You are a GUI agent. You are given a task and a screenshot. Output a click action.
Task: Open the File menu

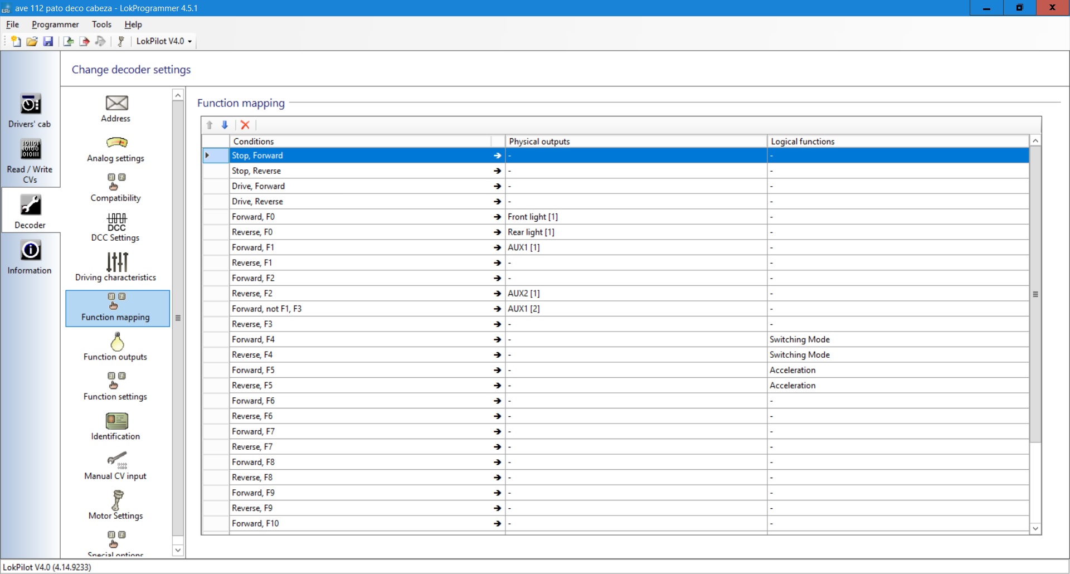(12, 25)
